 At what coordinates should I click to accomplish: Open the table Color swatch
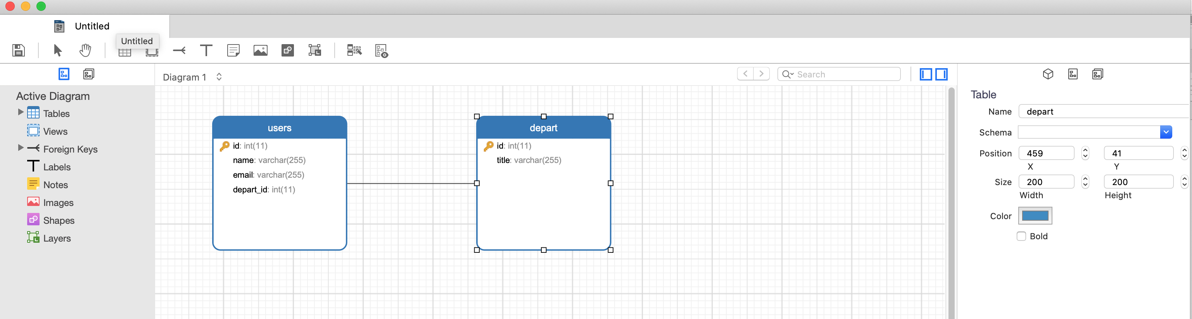(1035, 216)
